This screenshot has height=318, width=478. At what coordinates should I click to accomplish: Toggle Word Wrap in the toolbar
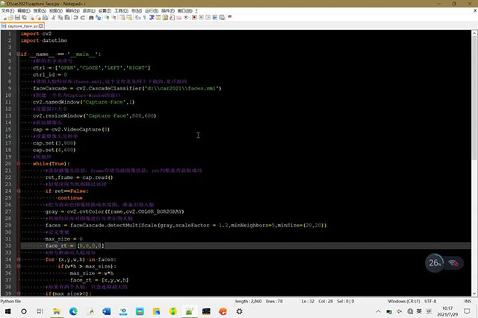point(137,18)
